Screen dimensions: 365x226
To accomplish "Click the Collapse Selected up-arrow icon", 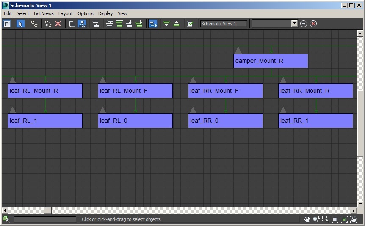I will tap(177, 24).
